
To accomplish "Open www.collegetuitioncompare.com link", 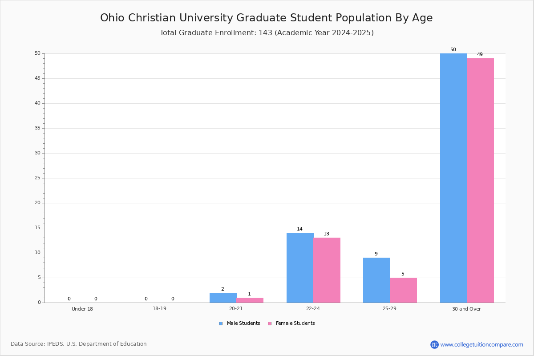I will pyautogui.click(x=481, y=344).
